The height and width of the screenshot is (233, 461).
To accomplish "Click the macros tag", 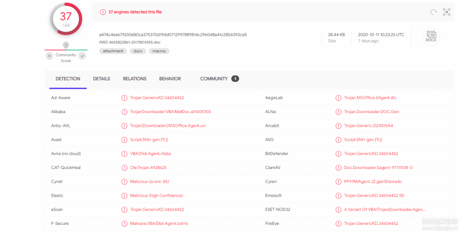I will click(x=159, y=51).
